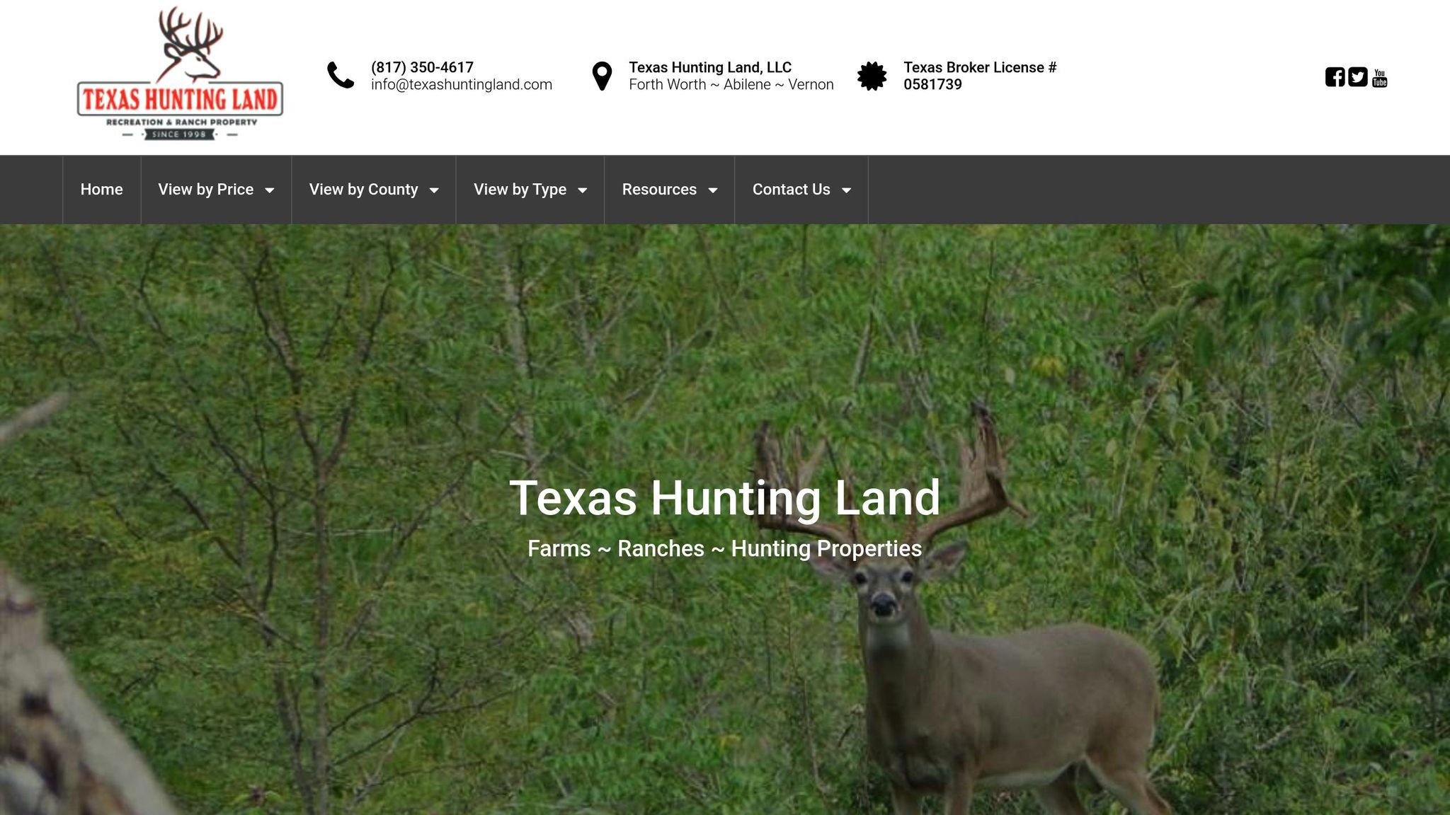Open the Twitter social icon

click(1357, 77)
